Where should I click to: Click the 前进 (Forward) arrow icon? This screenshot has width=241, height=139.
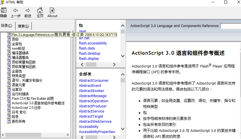28,11
